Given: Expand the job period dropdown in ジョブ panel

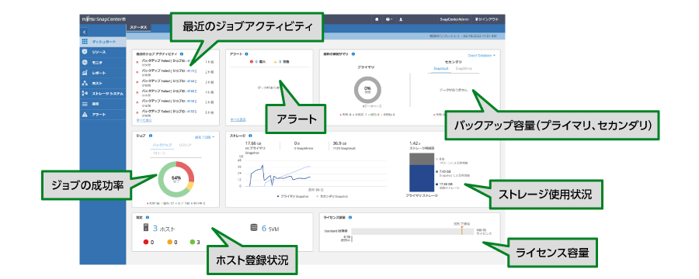Looking at the screenshot, I should [204, 137].
